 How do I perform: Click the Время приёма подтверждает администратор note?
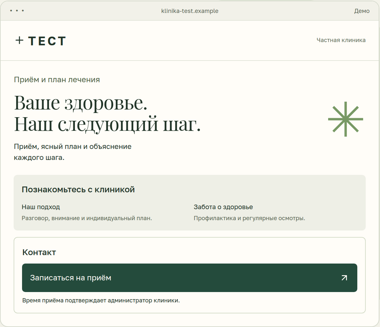(x=101, y=300)
